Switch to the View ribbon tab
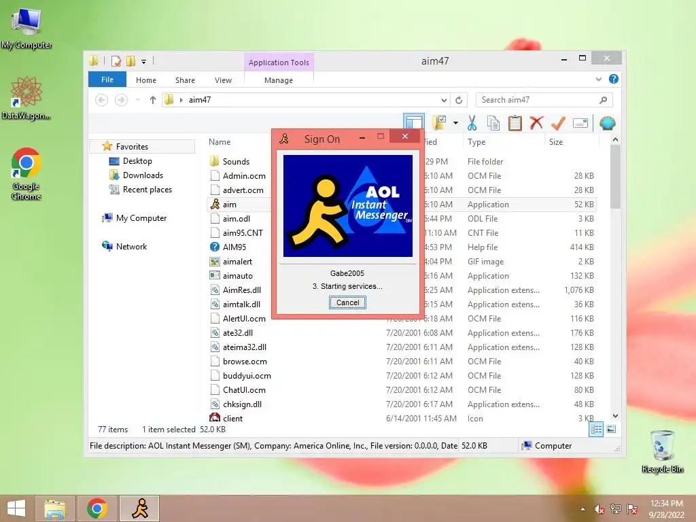696x522 pixels. coord(223,80)
